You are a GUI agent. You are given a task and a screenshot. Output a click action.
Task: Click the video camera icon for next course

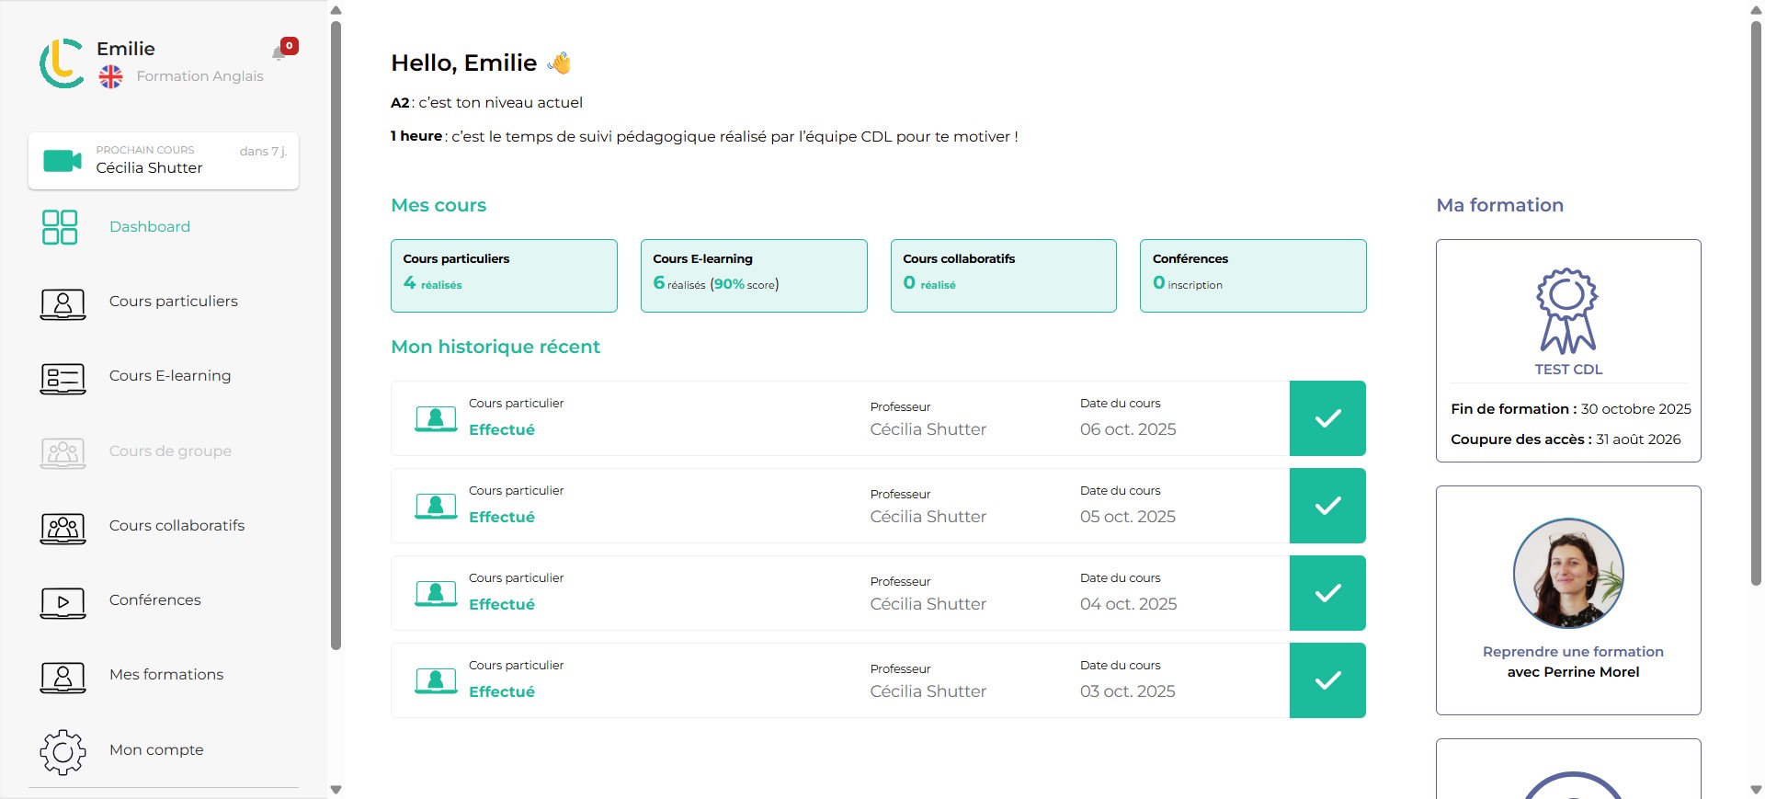point(63,161)
